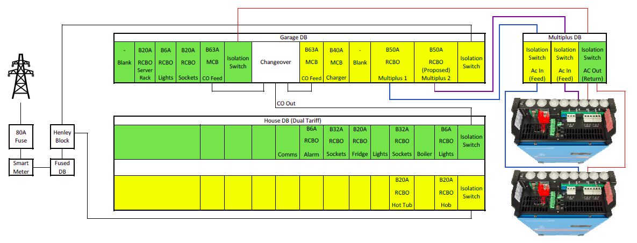Select the B50A RCBO Multiplus 1 cell

392,62
